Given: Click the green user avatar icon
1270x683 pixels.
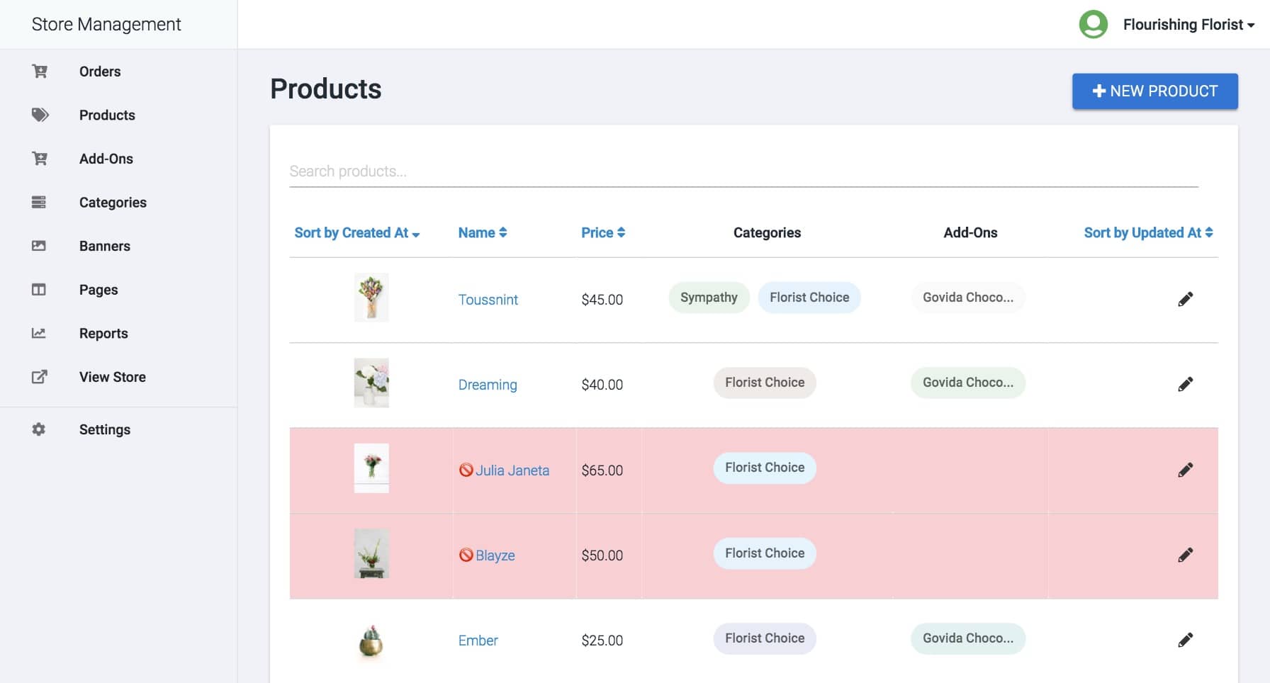Looking at the screenshot, I should [x=1093, y=25].
